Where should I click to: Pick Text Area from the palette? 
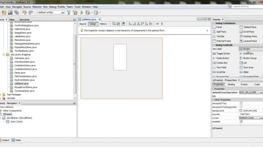tap(247, 67)
